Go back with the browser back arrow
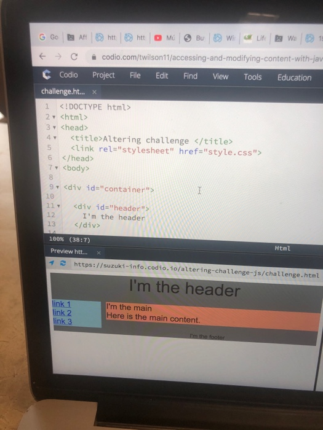This screenshot has width=323, height=430. coord(42,57)
